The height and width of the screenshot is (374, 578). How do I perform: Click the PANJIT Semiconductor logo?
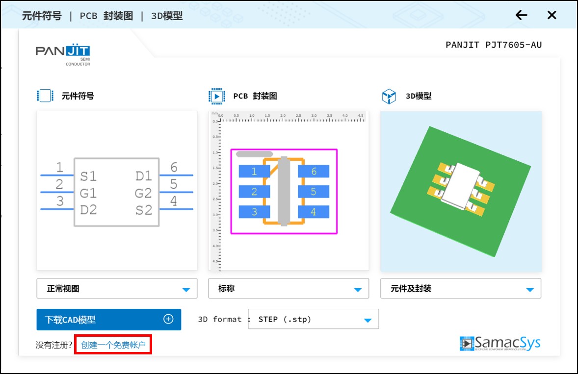pyautogui.click(x=63, y=54)
